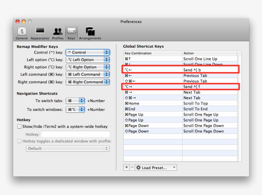262x195 pixels.
Task: Click the minus button to remove shortcut
Action: click(132, 168)
